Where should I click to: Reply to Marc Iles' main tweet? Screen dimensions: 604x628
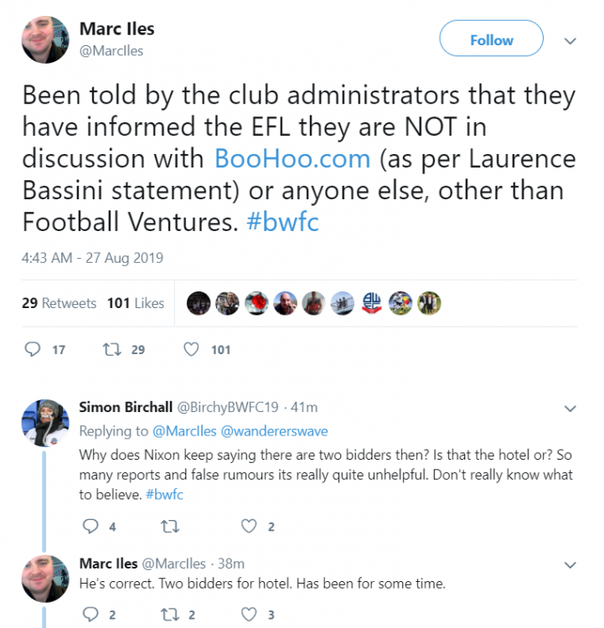pos(34,349)
